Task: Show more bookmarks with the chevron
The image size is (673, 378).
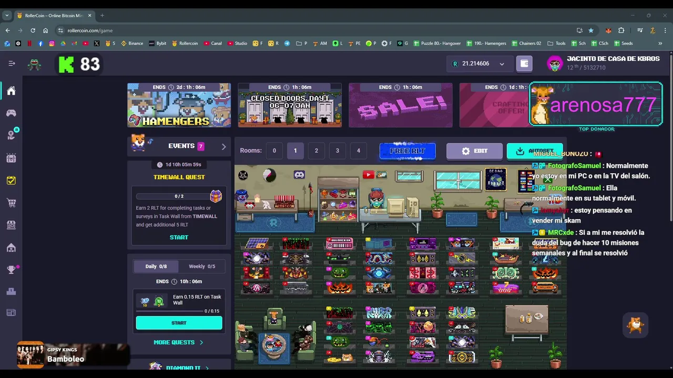Action: pos(660,44)
